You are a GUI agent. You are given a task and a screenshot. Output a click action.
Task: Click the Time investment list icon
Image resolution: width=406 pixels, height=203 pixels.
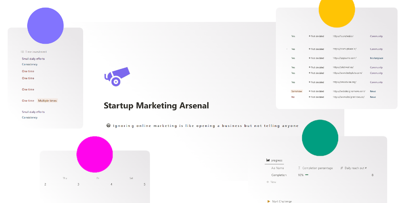pos(22,52)
